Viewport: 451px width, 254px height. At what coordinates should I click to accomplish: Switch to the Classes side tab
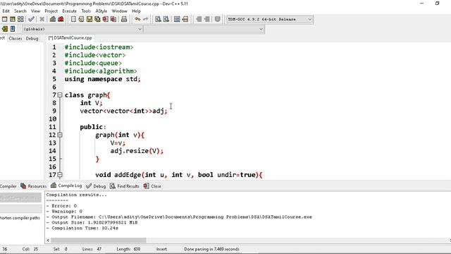click(x=16, y=38)
